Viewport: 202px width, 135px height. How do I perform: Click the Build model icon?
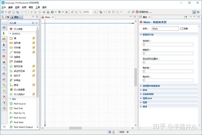tap(48, 12)
